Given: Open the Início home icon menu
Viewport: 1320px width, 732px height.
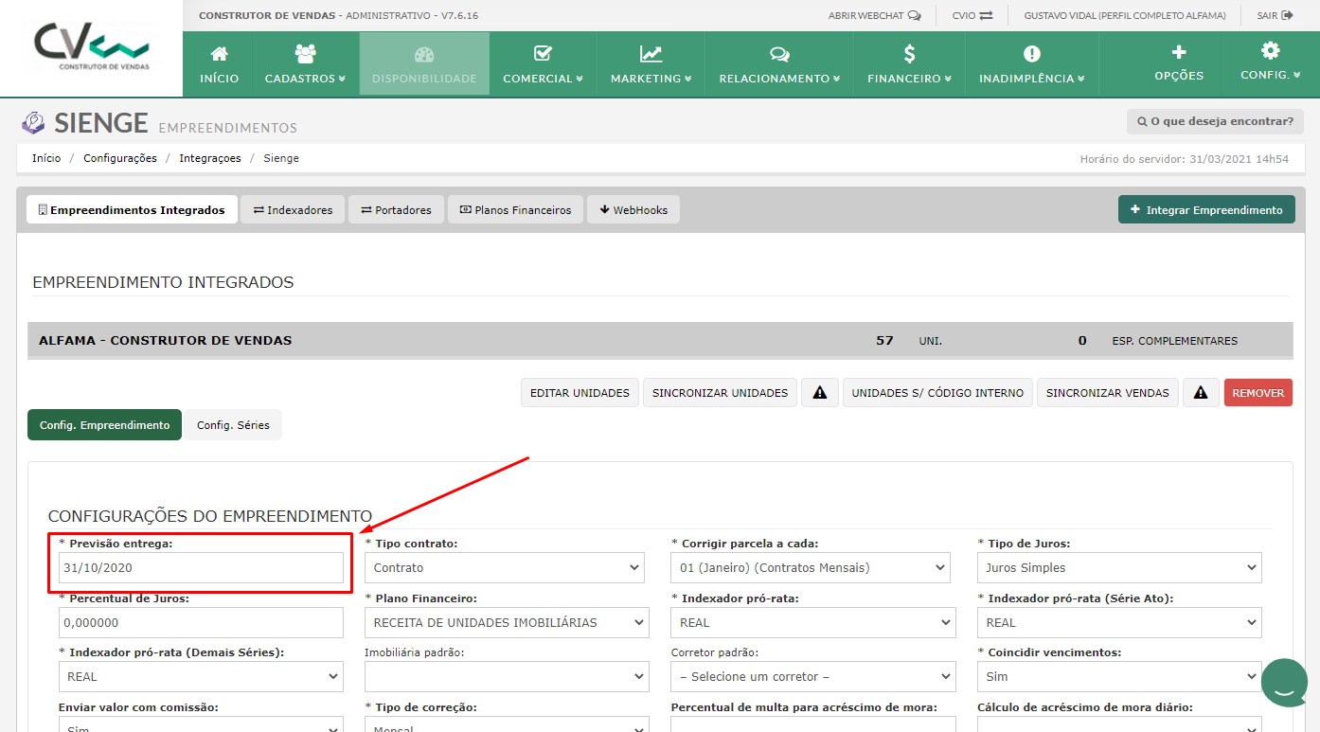Looking at the screenshot, I should (219, 63).
